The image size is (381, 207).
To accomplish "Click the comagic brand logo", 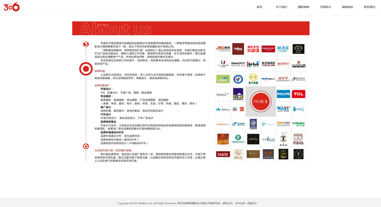I will point(283,49).
